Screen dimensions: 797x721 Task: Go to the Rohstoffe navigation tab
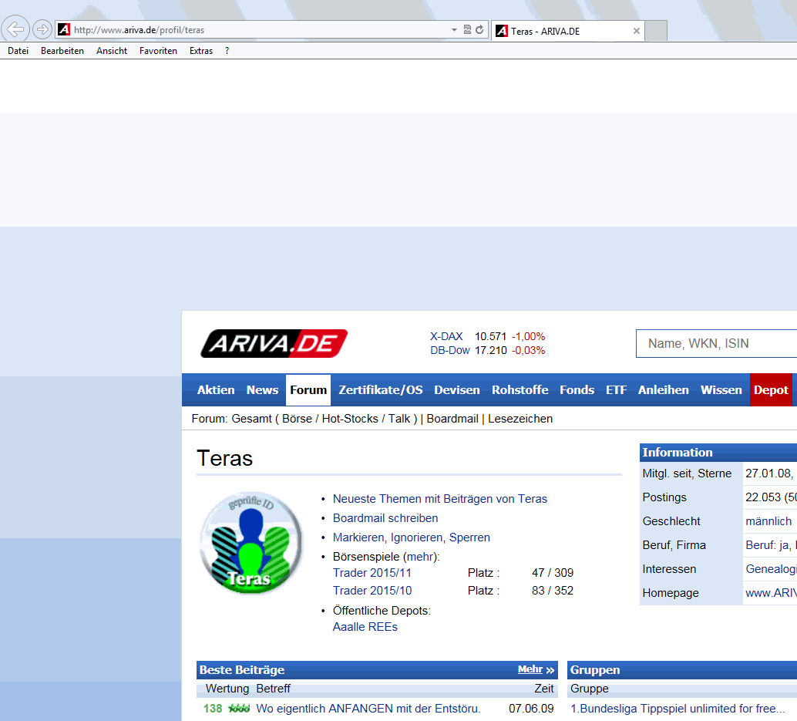click(x=520, y=390)
